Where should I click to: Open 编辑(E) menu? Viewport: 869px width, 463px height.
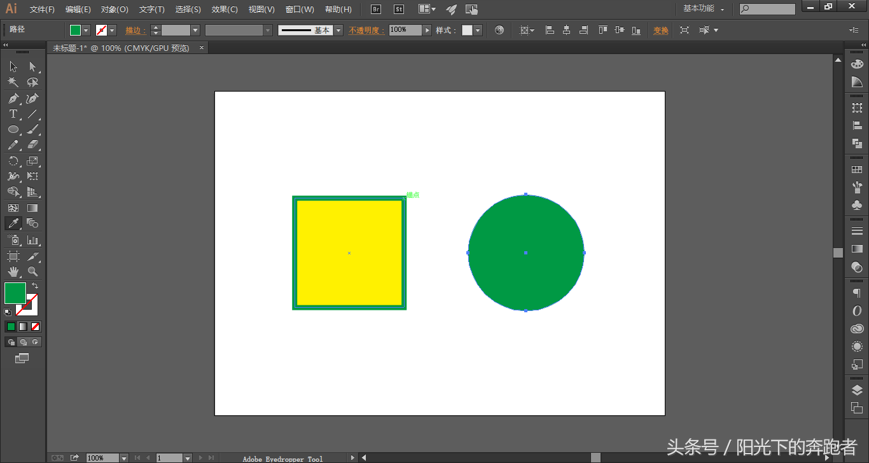tap(78, 9)
